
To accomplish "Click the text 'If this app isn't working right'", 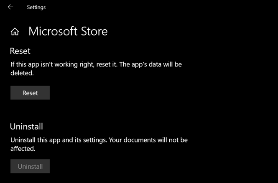I will click(52, 64).
